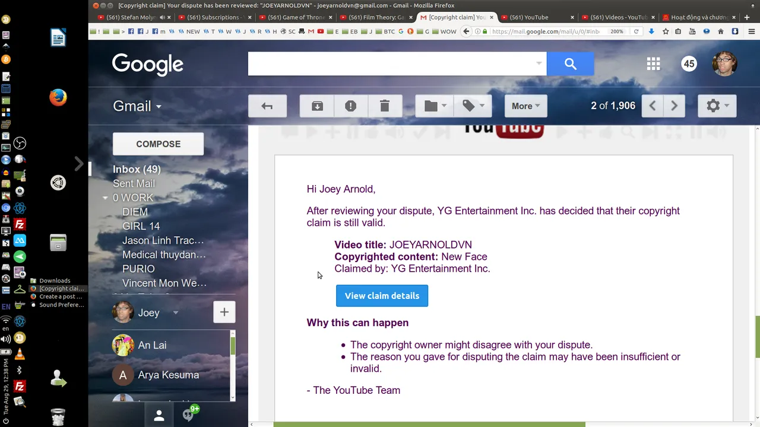Open the volume speaker tray icon
Viewport: 760px width, 427px height.
[6, 339]
